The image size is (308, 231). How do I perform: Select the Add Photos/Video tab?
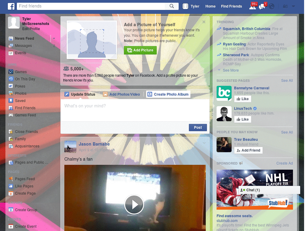click(x=122, y=94)
